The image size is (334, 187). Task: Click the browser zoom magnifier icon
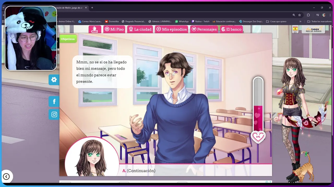tap(294, 15)
